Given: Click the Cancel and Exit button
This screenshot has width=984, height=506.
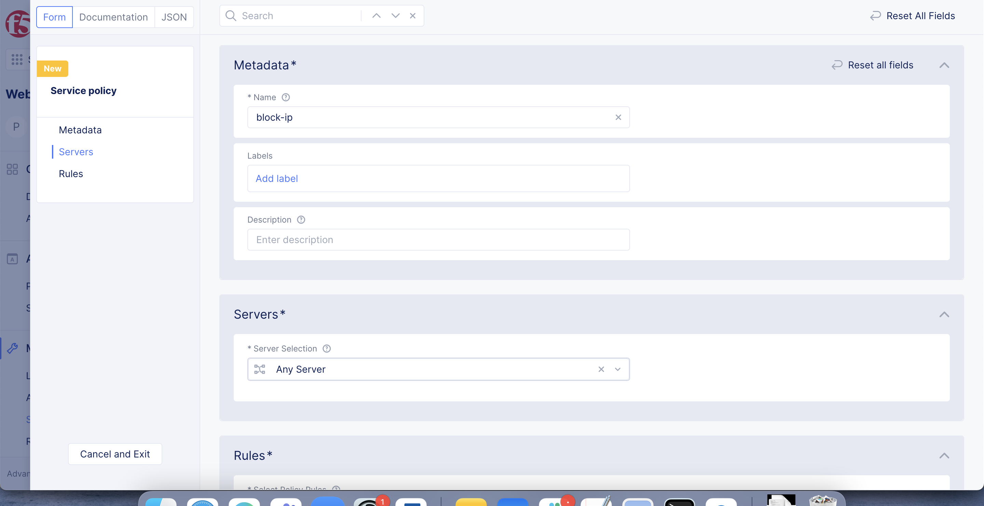Looking at the screenshot, I should tap(115, 454).
